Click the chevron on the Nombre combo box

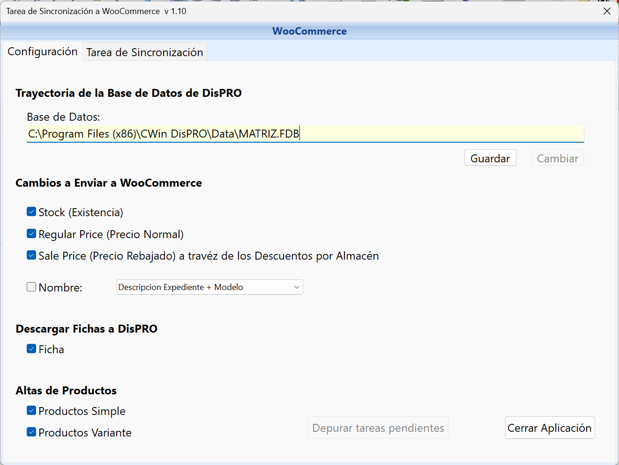click(297, 287)
